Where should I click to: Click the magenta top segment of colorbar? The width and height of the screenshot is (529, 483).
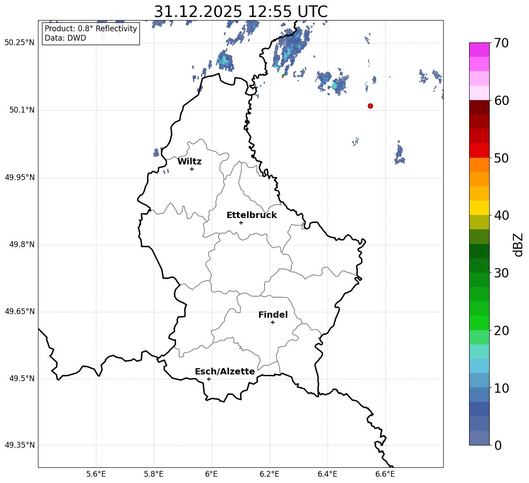pos(479,50)
